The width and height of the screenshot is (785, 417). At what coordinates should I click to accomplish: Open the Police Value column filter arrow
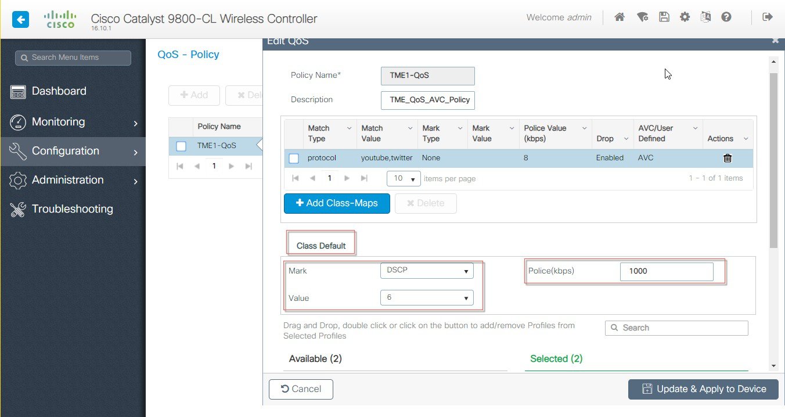[x=584, y=128]
